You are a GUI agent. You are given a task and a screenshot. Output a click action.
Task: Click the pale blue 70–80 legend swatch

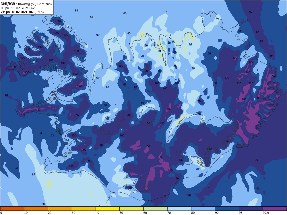click(179, 209)
